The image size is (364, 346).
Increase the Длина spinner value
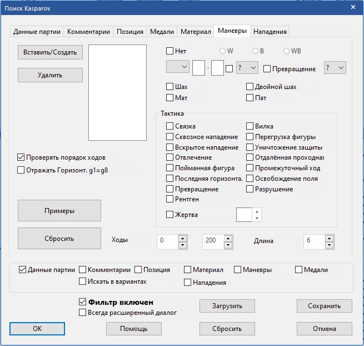pos(329,238)
